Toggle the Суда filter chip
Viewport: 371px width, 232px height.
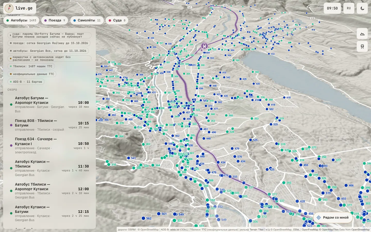click(117, 20)
